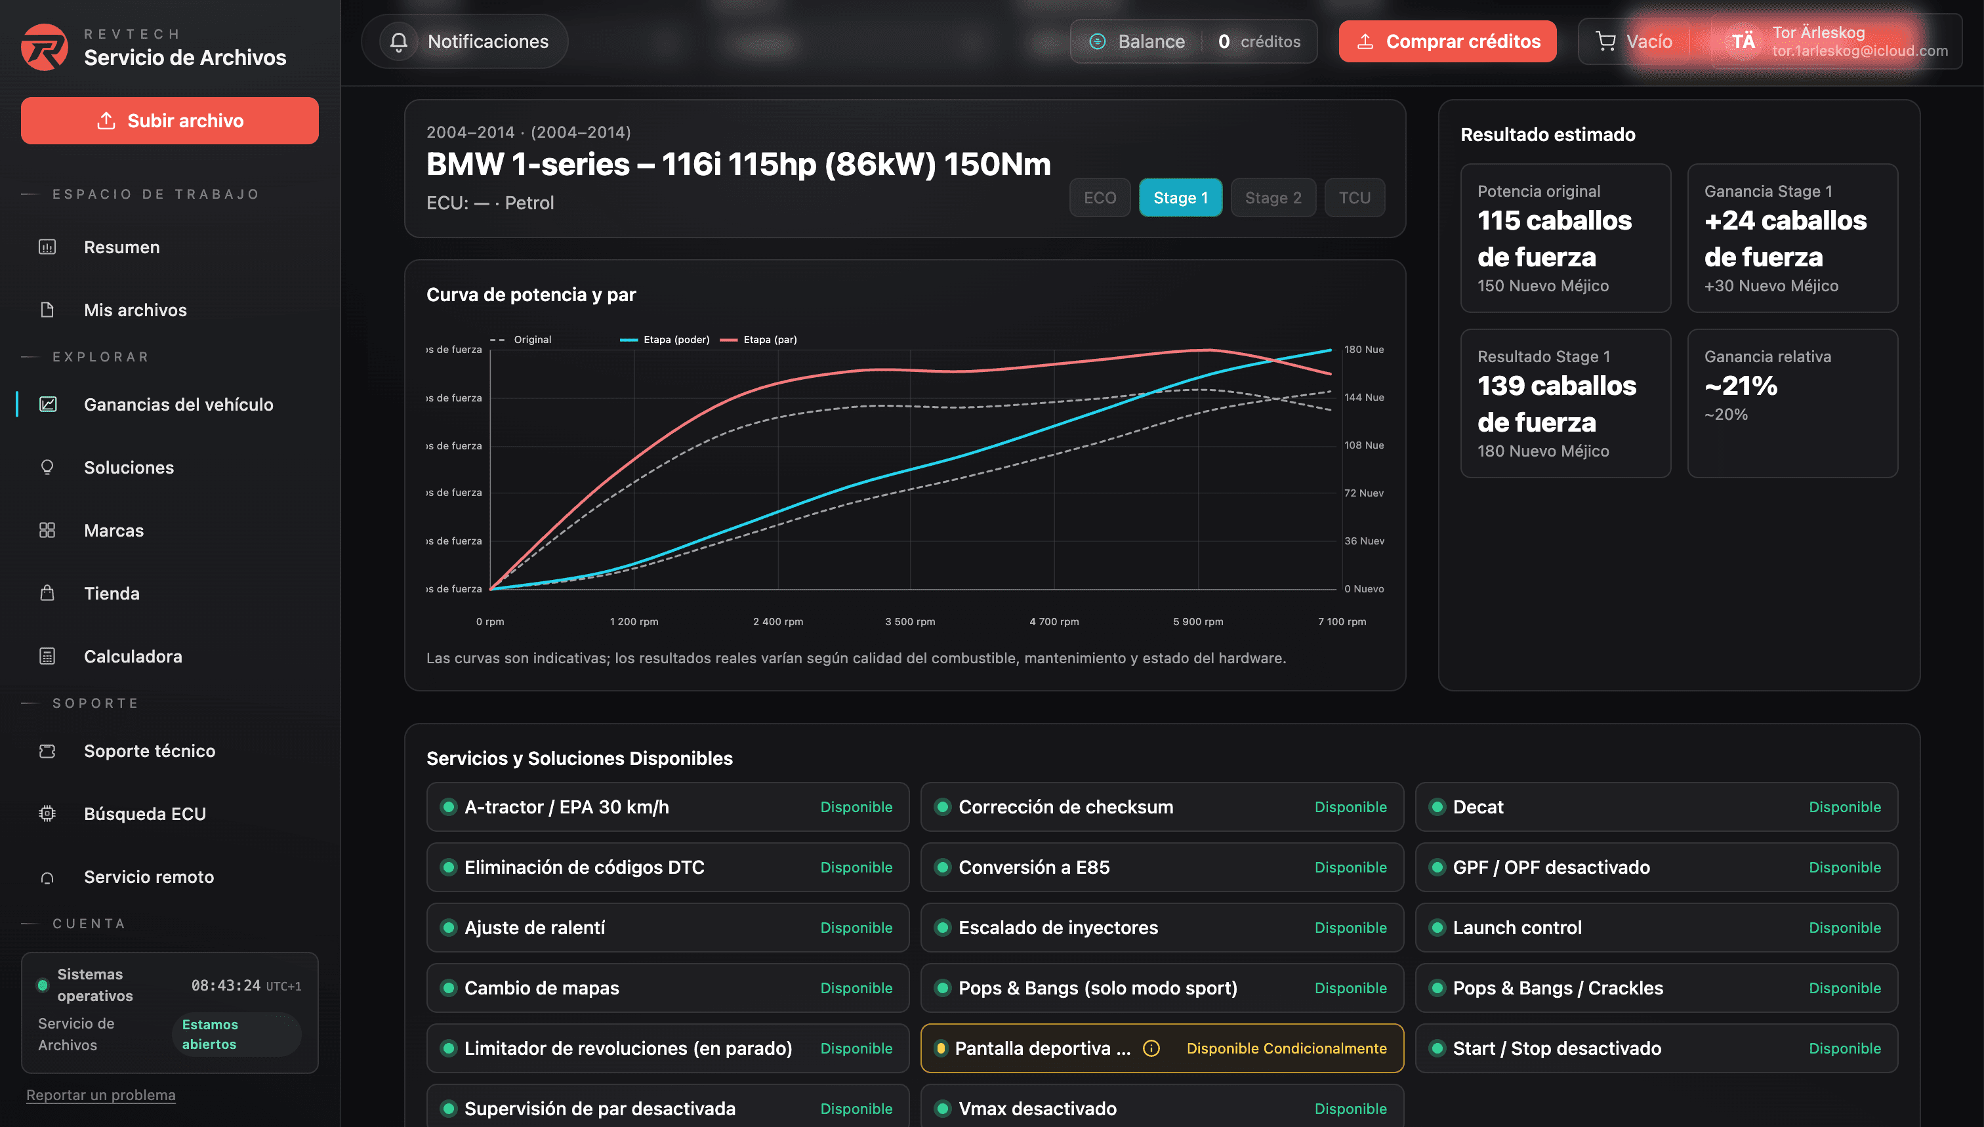Select the ECO tuning tab

(1099, 198)
